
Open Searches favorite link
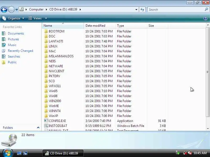point(14,57)
